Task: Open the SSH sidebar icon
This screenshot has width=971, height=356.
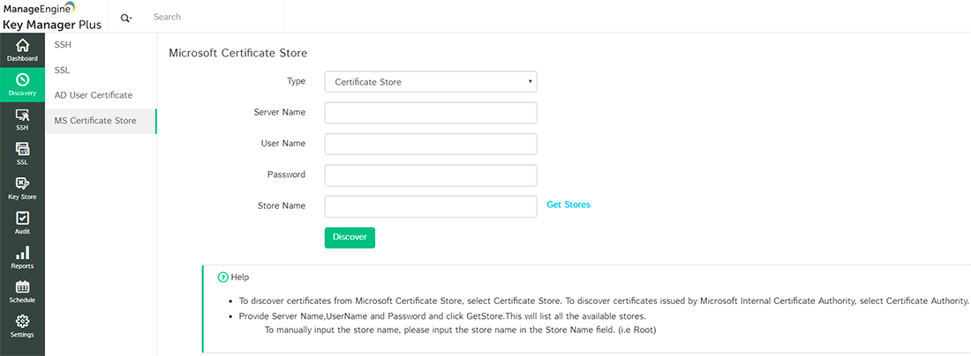Action: [22, 115]
